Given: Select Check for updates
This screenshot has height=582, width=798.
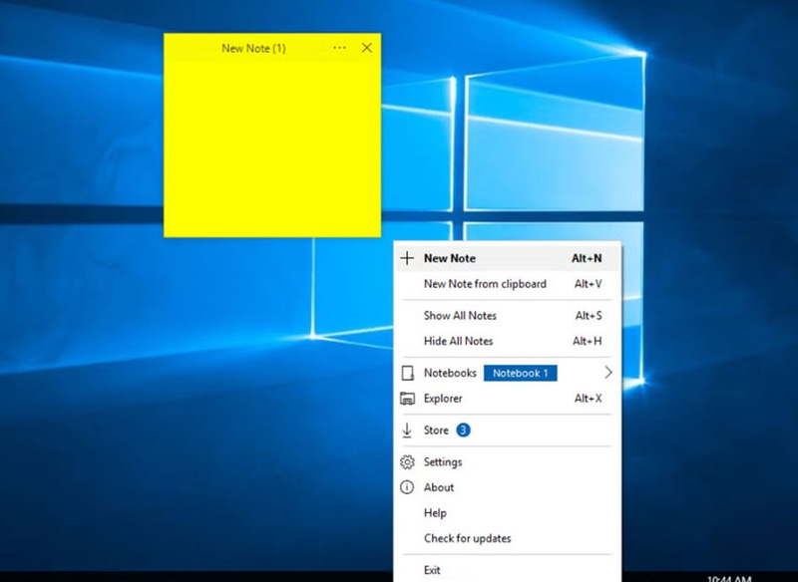Looking at the screenshot, I should coord(508,538).
